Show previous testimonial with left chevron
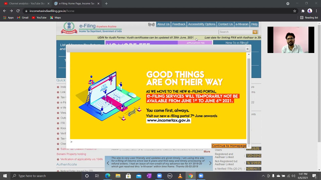Viewport: 321px width, 180px height. (x=108, y=163)
